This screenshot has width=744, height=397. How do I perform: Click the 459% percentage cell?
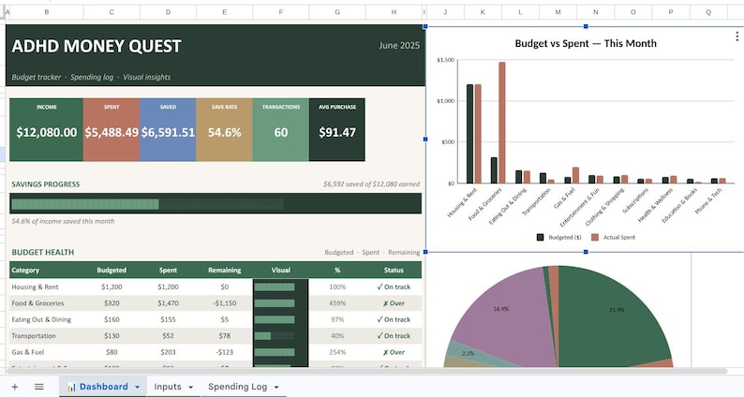point(337,303)
